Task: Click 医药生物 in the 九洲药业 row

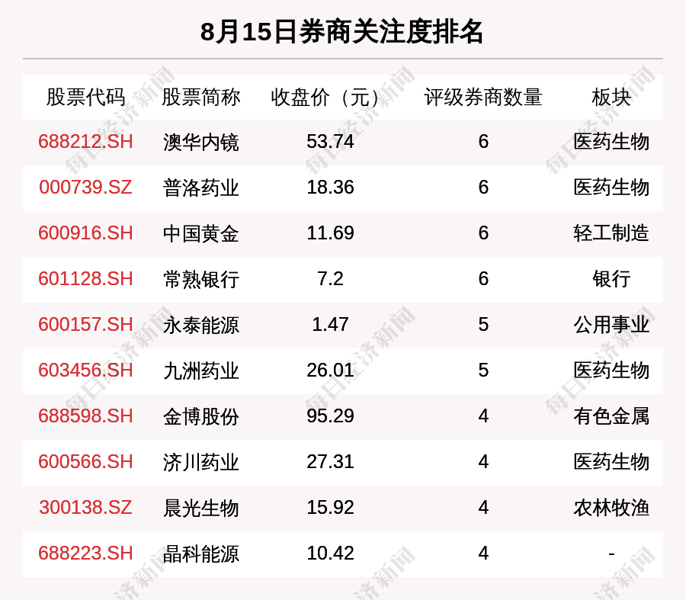Action: (x=611, y=371)
